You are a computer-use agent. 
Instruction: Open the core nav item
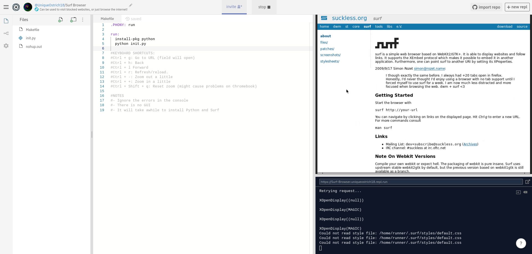(x=356, y=27)
